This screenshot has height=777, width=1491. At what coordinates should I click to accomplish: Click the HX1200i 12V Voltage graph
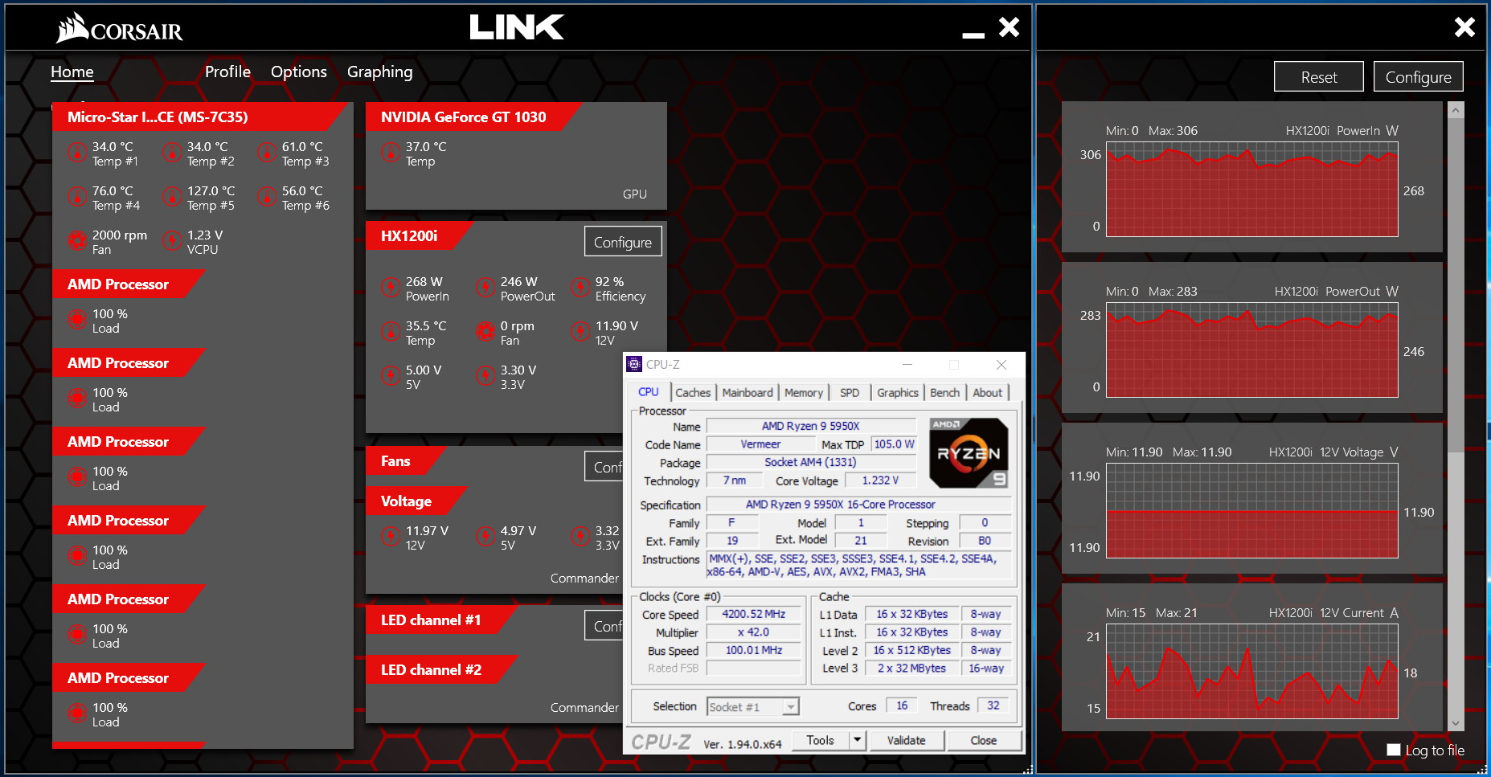1252,511
